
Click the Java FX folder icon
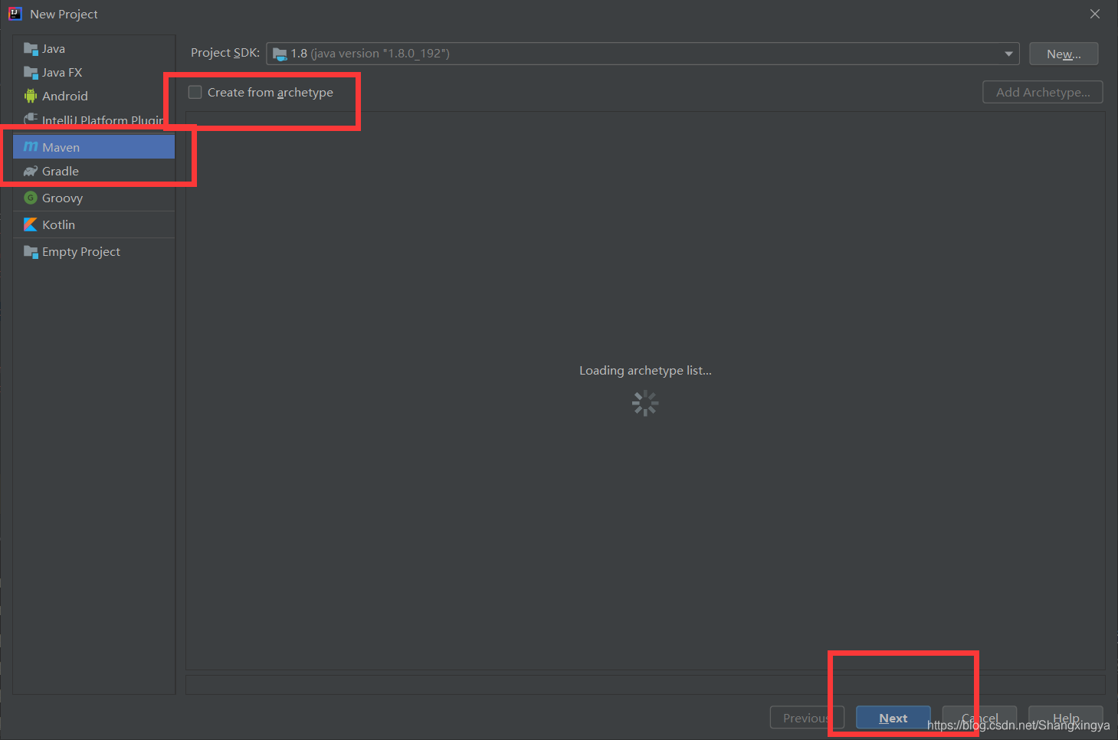[31, 73]
